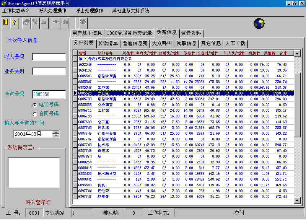This screenshot has width=306, height=220.
Task: Increase the query month with the up spinner
Action: tap(56, 132)
